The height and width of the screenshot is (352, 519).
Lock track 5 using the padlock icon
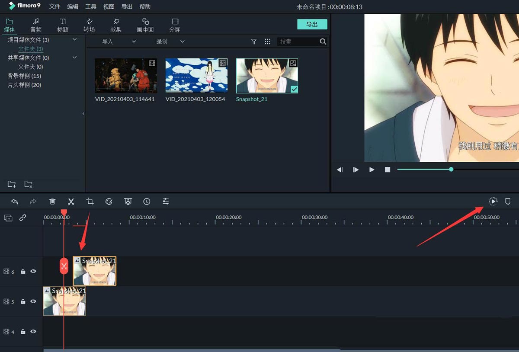(23, 301)
